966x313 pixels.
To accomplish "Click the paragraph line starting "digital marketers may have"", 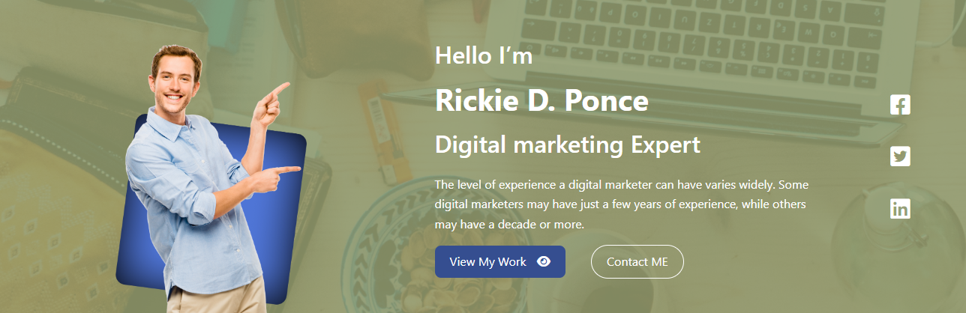I will pos(621,204).
